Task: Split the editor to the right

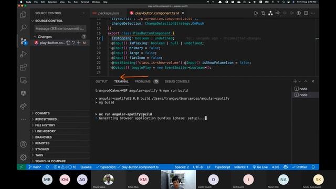Action: coord(306,13)
